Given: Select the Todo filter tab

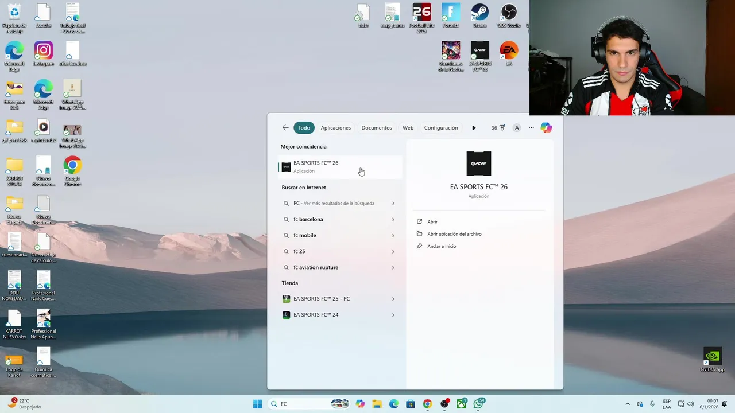Looking at the screenshot, I should 304,128.
